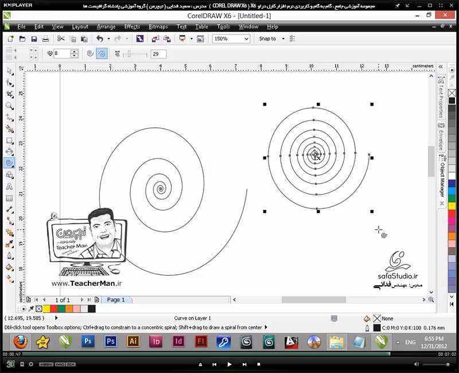
Task: Click the KMPlayer stop button
Action: pos(259,364)
